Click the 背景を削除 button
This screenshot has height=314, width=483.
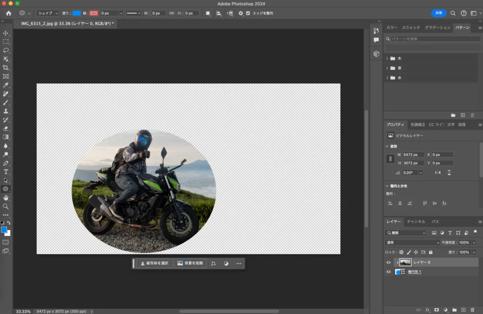(x=190, y=263)
